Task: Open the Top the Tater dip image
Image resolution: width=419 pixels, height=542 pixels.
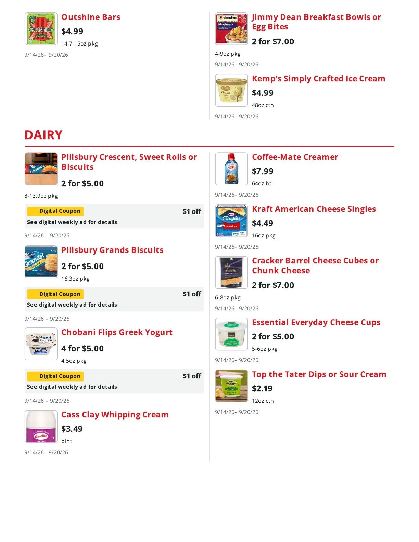Action: 231,386
